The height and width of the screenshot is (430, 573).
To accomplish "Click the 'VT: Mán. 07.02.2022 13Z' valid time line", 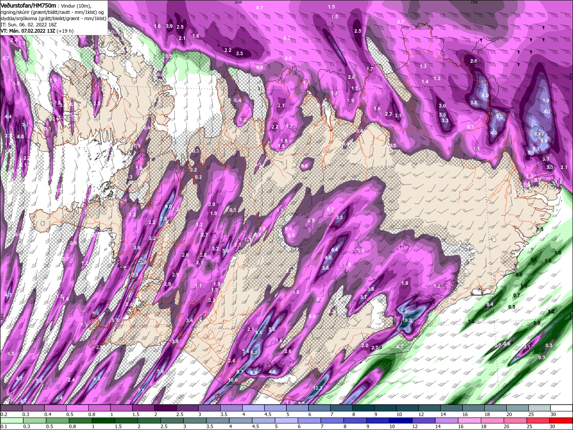I will coord(37,31).
